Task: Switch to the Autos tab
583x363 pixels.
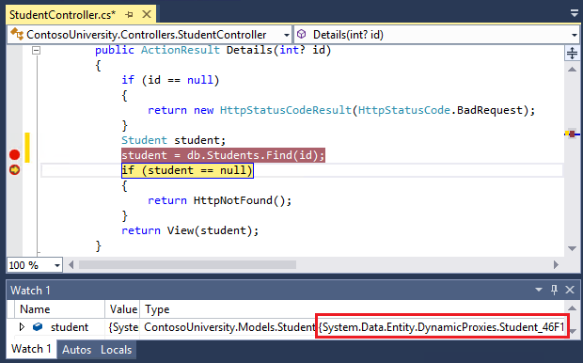Action: (76, 350)
